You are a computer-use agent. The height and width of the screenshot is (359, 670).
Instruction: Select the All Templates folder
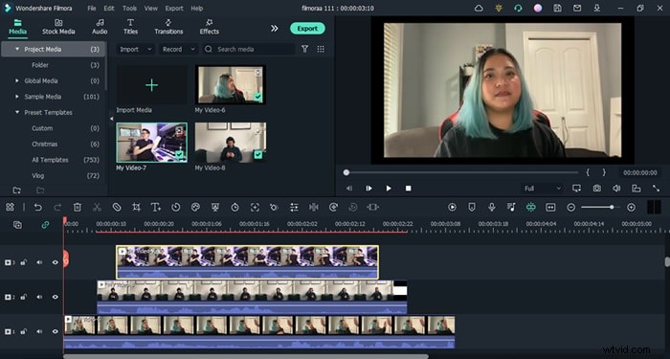(50, 160)
